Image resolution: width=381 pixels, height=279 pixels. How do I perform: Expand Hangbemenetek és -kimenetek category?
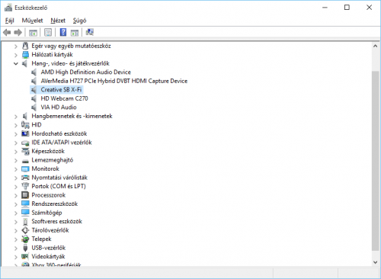pyautogui.click(x=16, y=117)
